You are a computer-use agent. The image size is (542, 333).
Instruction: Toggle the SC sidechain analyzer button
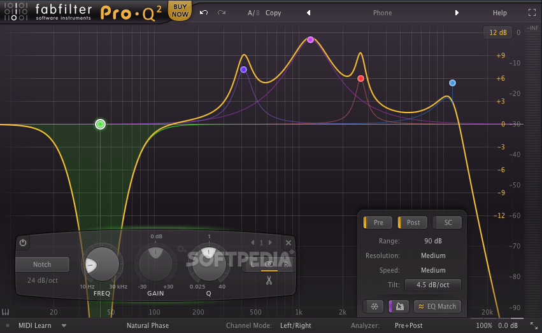click(447, 222)
